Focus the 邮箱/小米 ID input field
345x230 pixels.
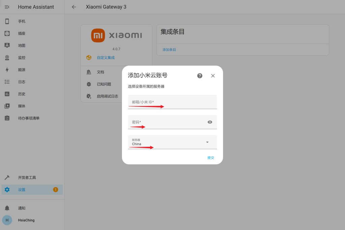[x=172, y=102]
